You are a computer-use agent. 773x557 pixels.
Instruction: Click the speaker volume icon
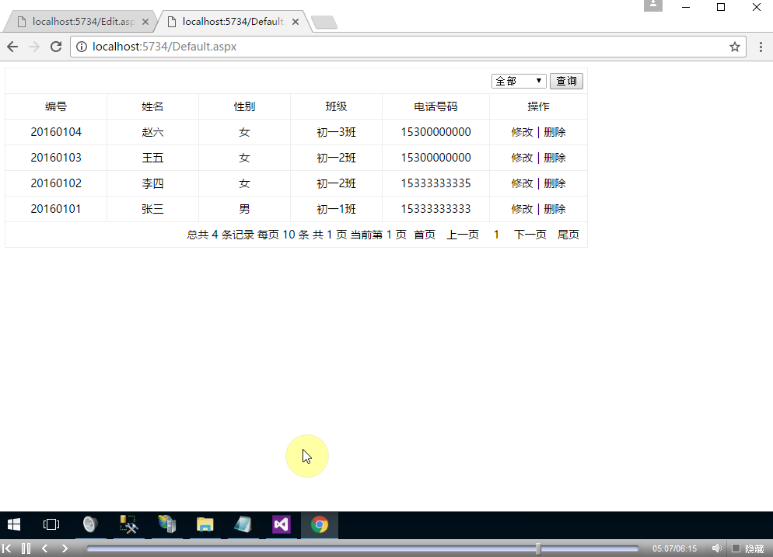715,548
